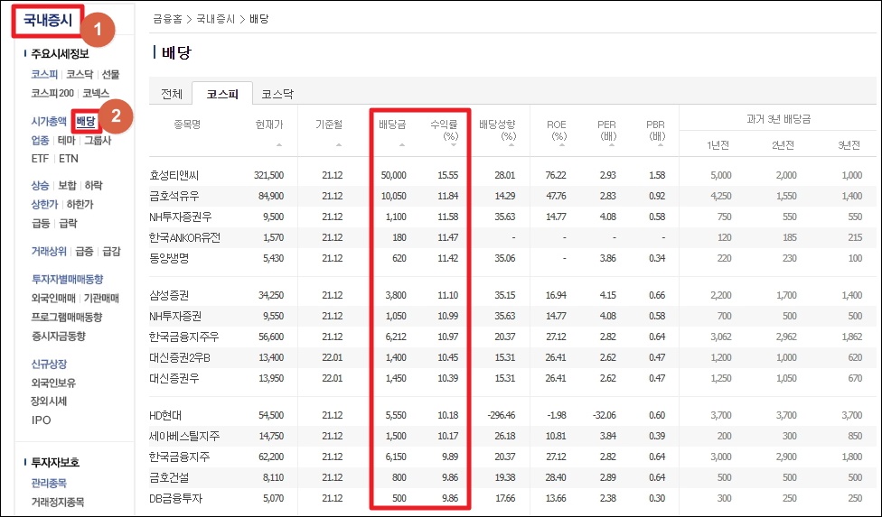Open 시가총액 sidebar link
The image size is (882, 517).
(x=49, y=121)
